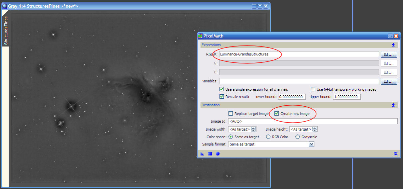Click the Image width spinner arrows
403x189 pixels.
(253, 129)
